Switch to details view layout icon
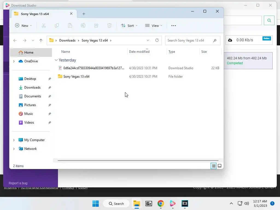Image resolution: width=280 pixels, height=210 pixels. click(214, 166)
